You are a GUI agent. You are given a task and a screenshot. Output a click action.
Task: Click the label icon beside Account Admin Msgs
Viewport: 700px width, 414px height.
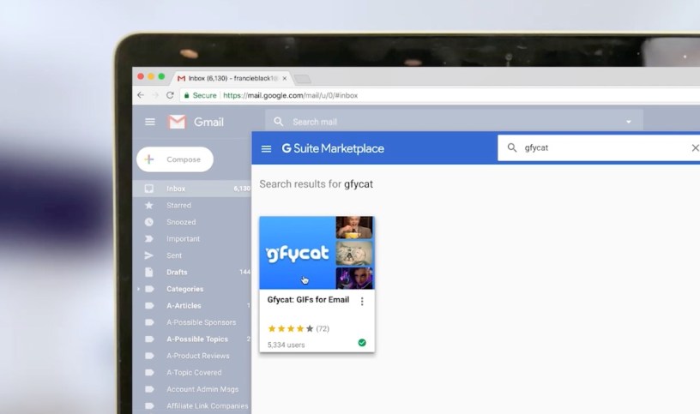[149, 389]
